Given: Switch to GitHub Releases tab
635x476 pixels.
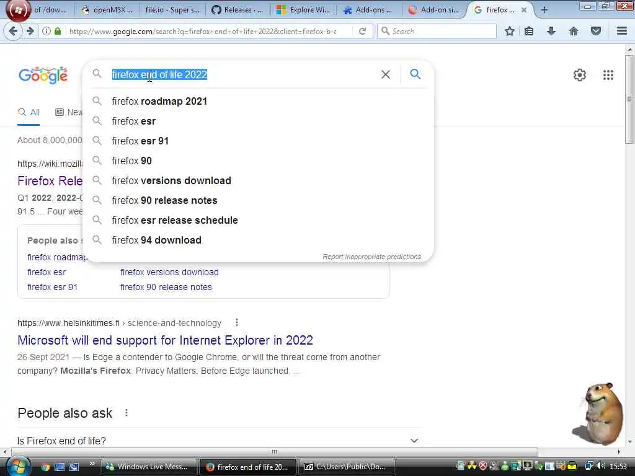Looking at the screenshot, I should 238,10.
